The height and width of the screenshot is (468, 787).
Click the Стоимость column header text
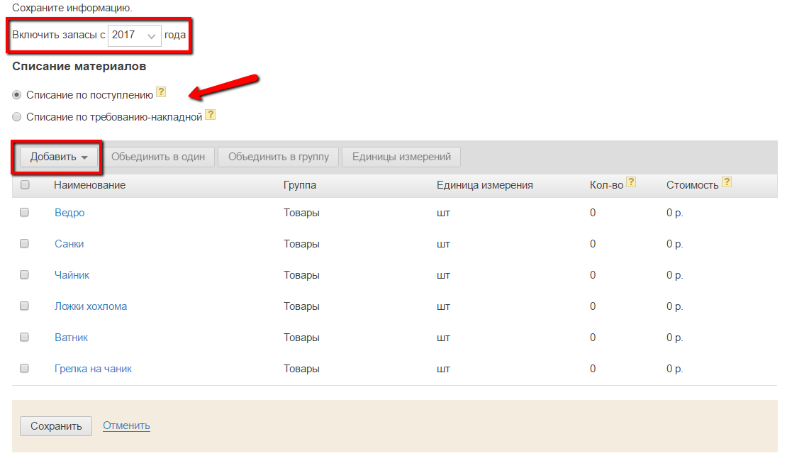[x=693, y=185]
